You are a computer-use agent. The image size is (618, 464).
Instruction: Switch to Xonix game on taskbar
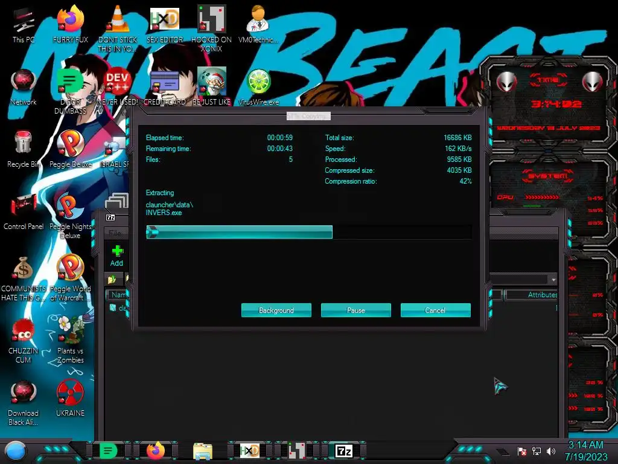296,451
